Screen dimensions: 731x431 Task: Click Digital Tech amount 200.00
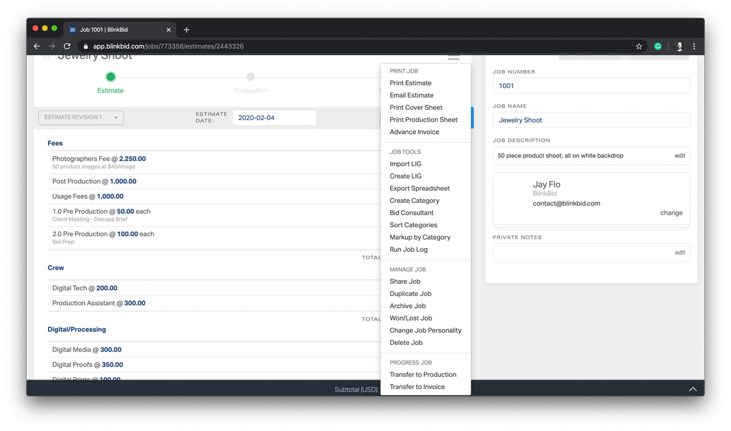pos(107,288)
